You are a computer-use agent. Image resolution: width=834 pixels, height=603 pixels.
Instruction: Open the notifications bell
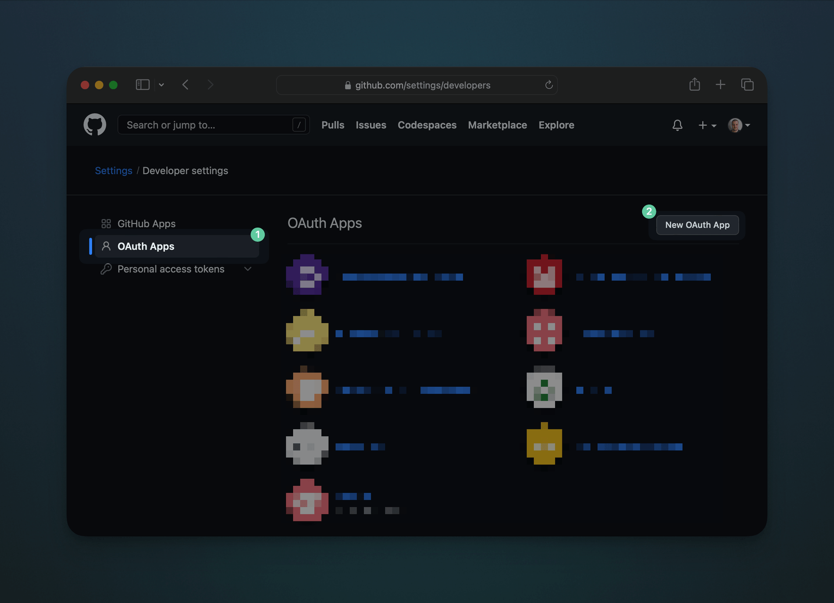[x=677, y=125]
